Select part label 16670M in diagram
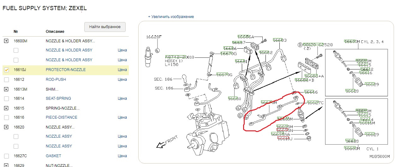The height and width of the screenshot is (167, 400). [269, 103]
